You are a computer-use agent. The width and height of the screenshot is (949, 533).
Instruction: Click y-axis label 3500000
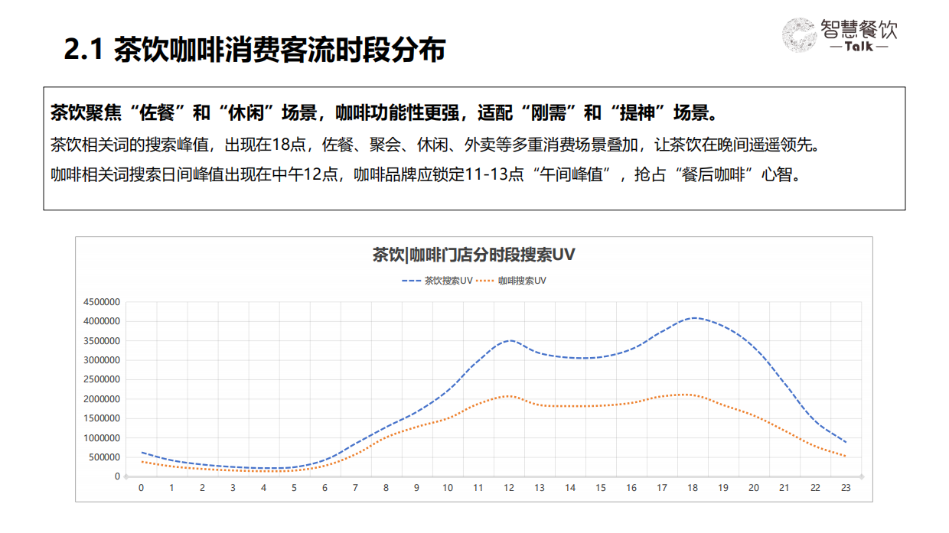pos(102,341)
